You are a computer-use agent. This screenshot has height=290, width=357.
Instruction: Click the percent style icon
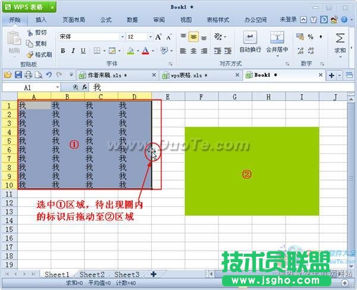click(x=311, y=37)
